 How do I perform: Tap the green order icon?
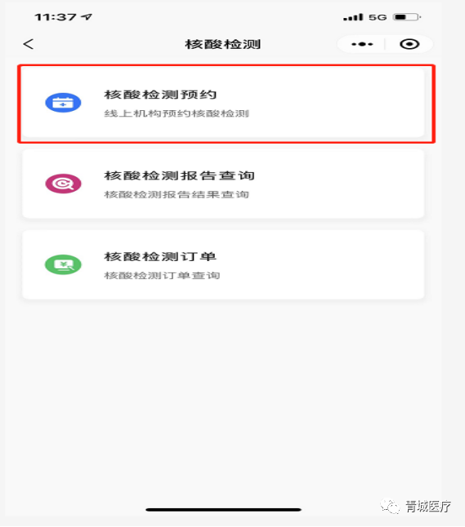pos(63,264)
